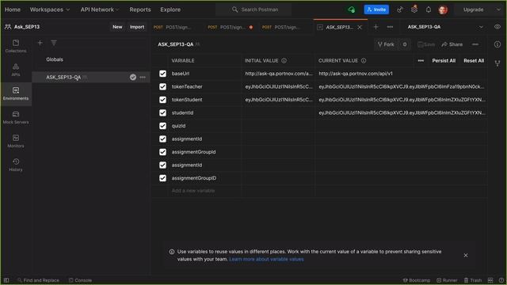Select Globals in environment list

coord(55,59)
